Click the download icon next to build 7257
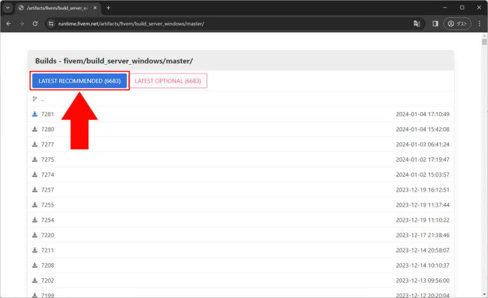The width and height of the screenshot is (488, 298). [35, 190]
